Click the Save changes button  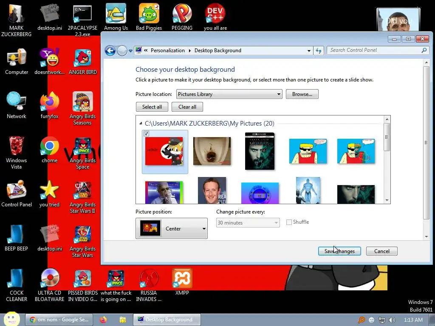click(339, 251)
